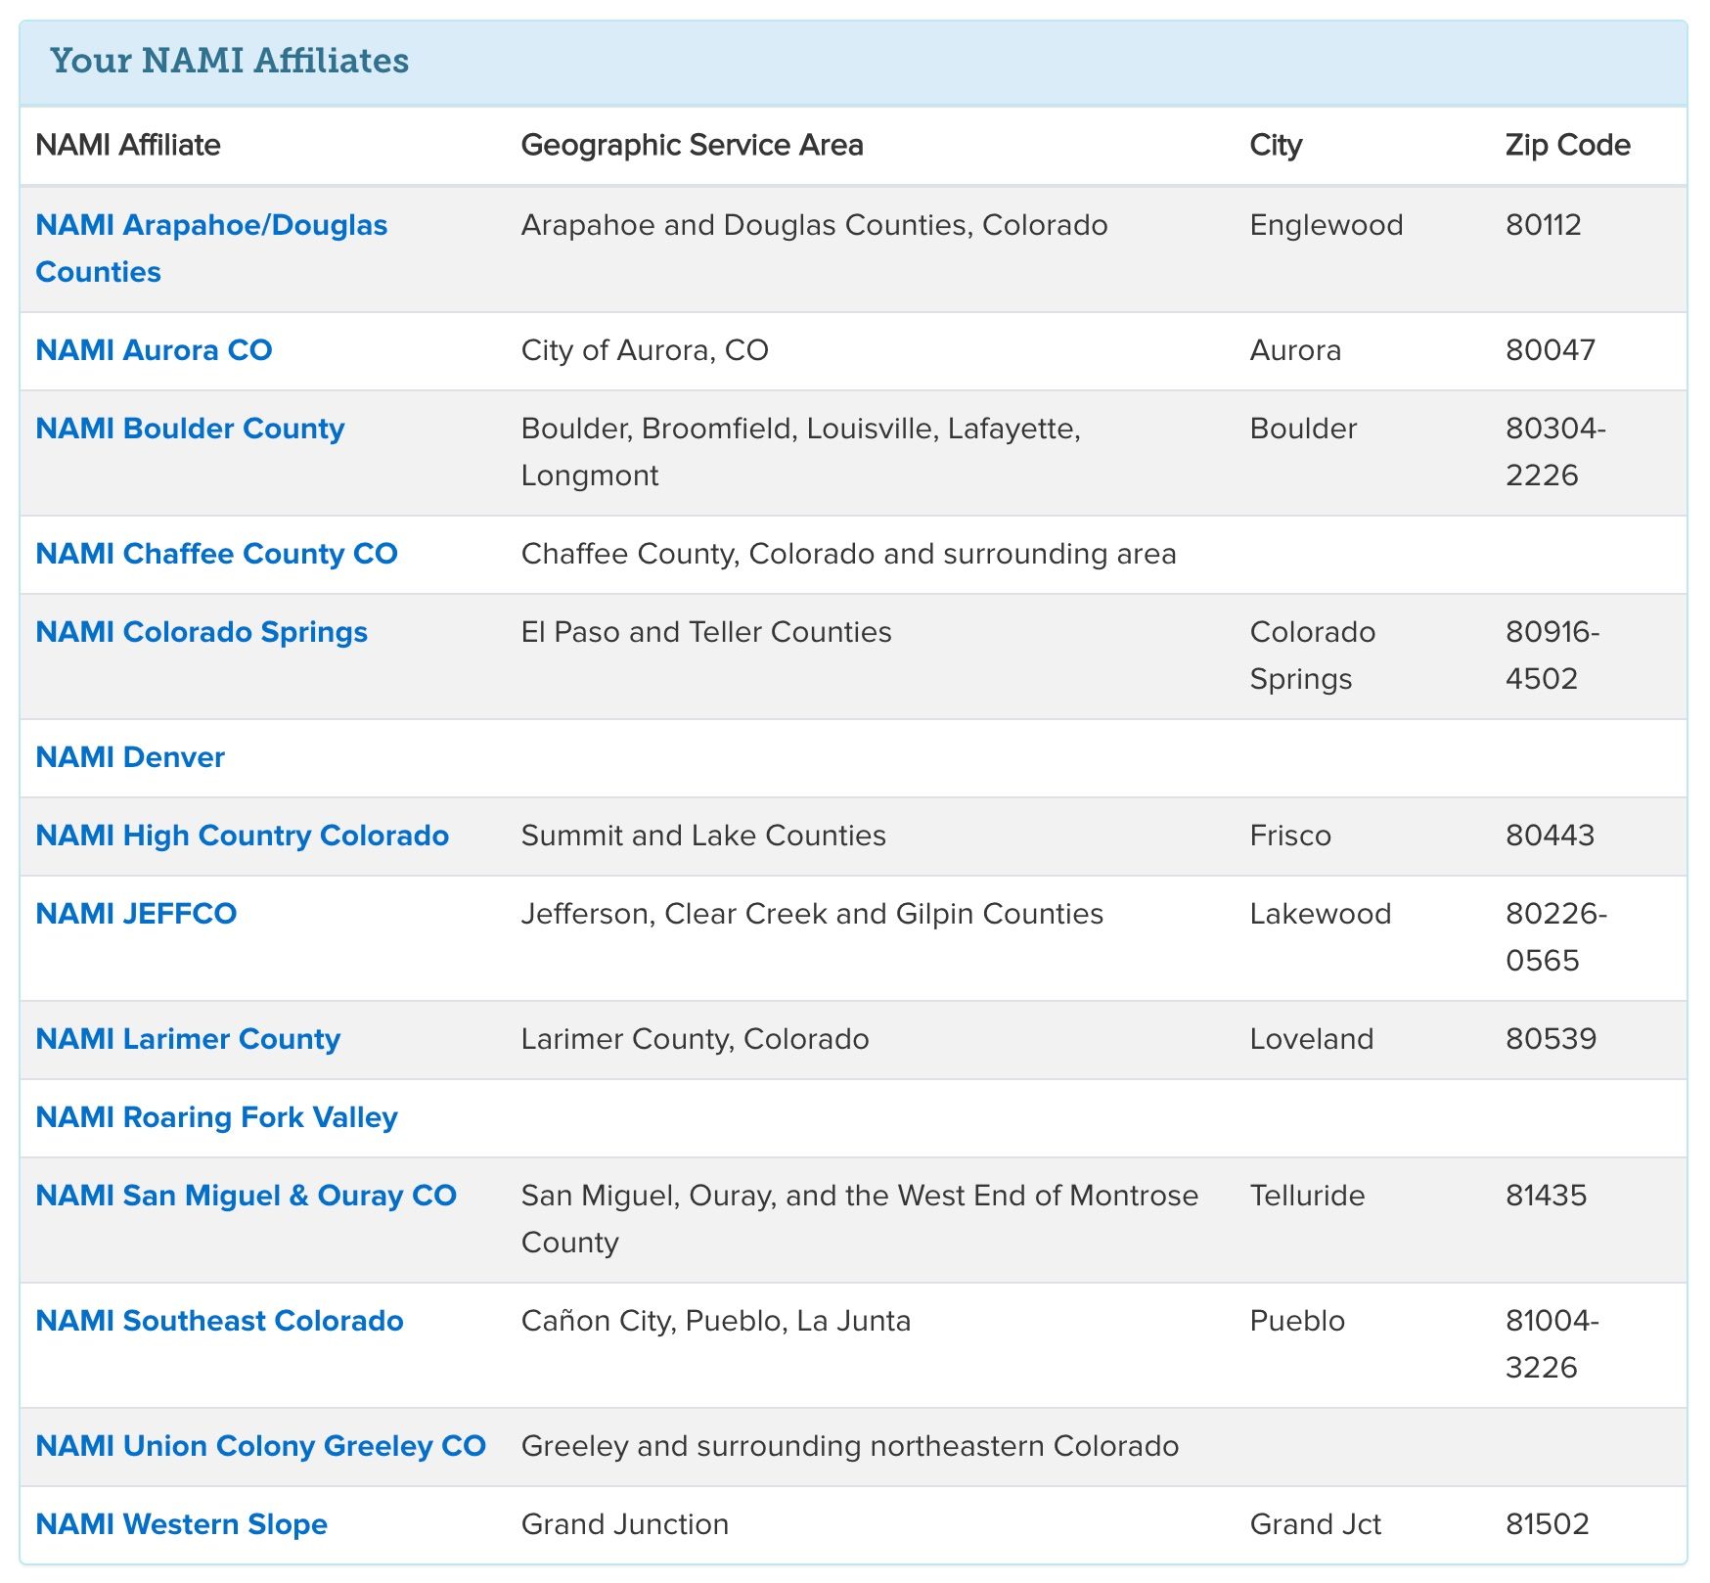Click the 80112 zip code cell
This screenshot has width=1710, height=1583.
[1544, 226]
